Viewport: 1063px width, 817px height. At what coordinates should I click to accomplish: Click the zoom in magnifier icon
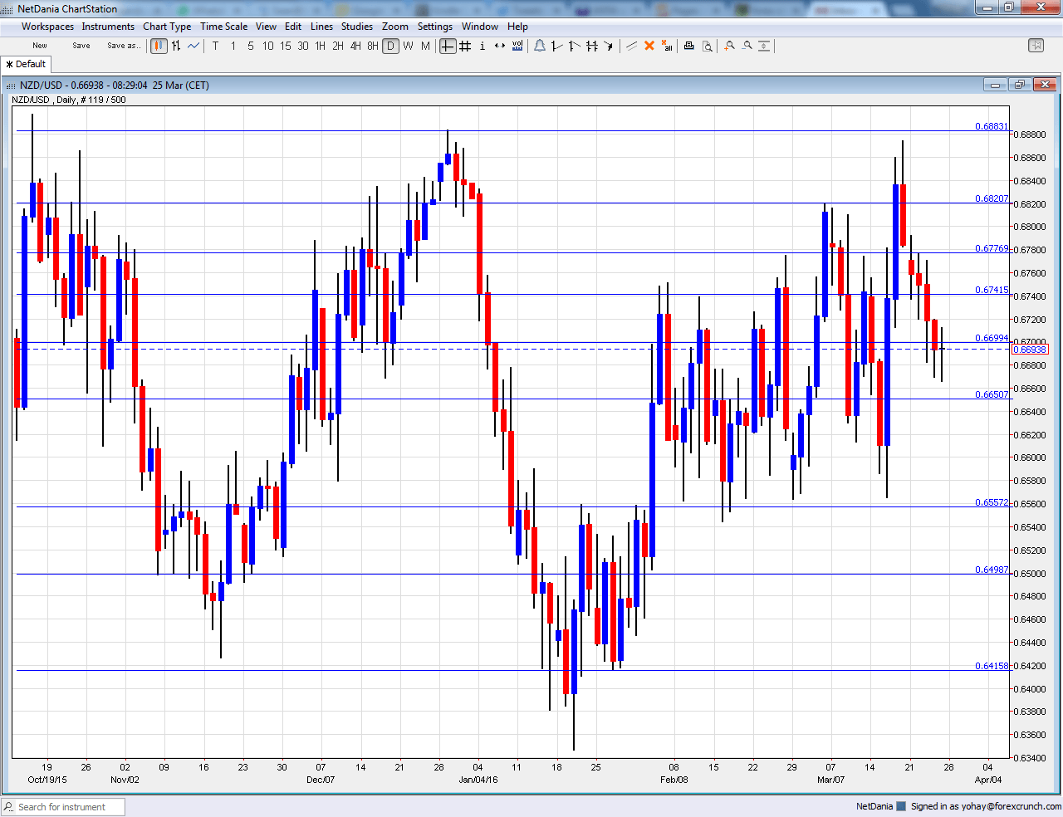click(728, 46)
